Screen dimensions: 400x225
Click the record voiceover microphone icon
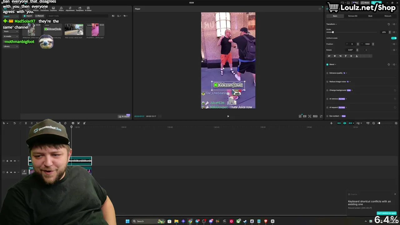pos(331,123)
